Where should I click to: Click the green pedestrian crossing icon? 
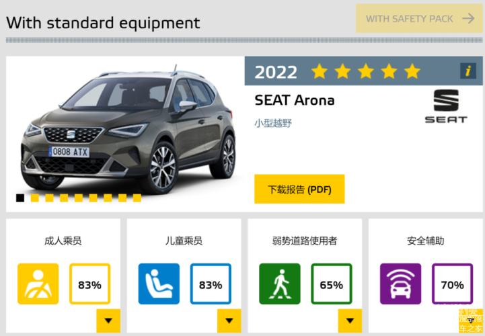coord(280,284)
